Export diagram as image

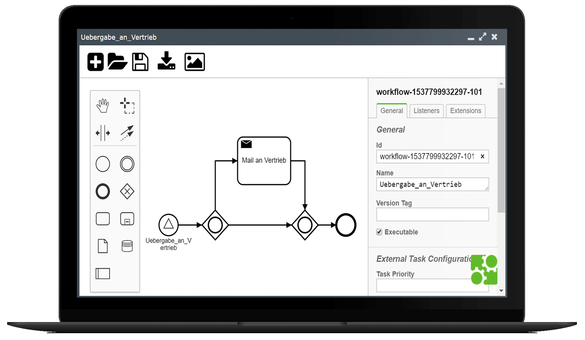click(194, 62)
